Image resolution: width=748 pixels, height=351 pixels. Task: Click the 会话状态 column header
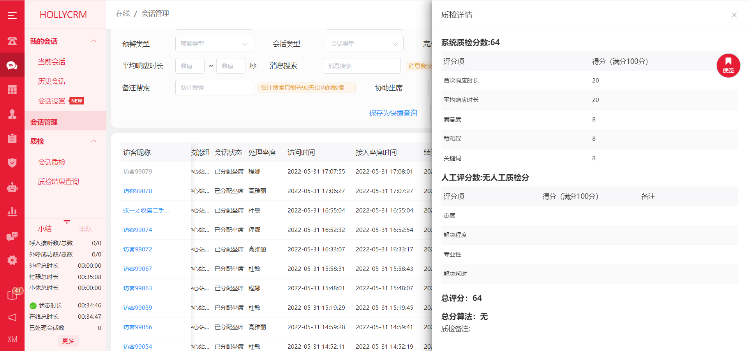(228, 152)
